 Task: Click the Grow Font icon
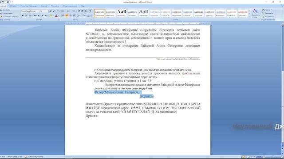pyautogui.click(x=50, y=11)
